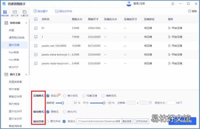Switch to the 批量处理 top tab
Screen dimensions: 200x129
point(24,13)
